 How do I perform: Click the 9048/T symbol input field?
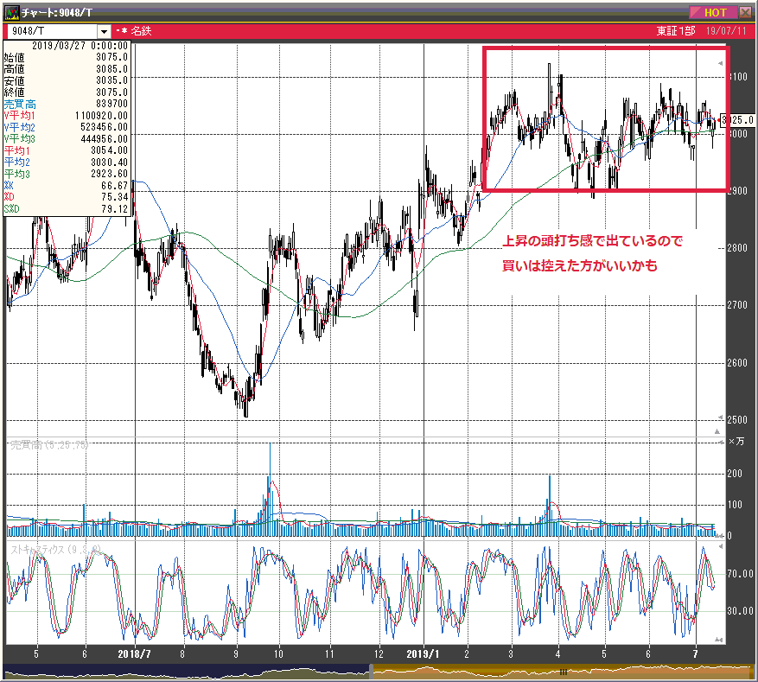click(x=50, y=32)
